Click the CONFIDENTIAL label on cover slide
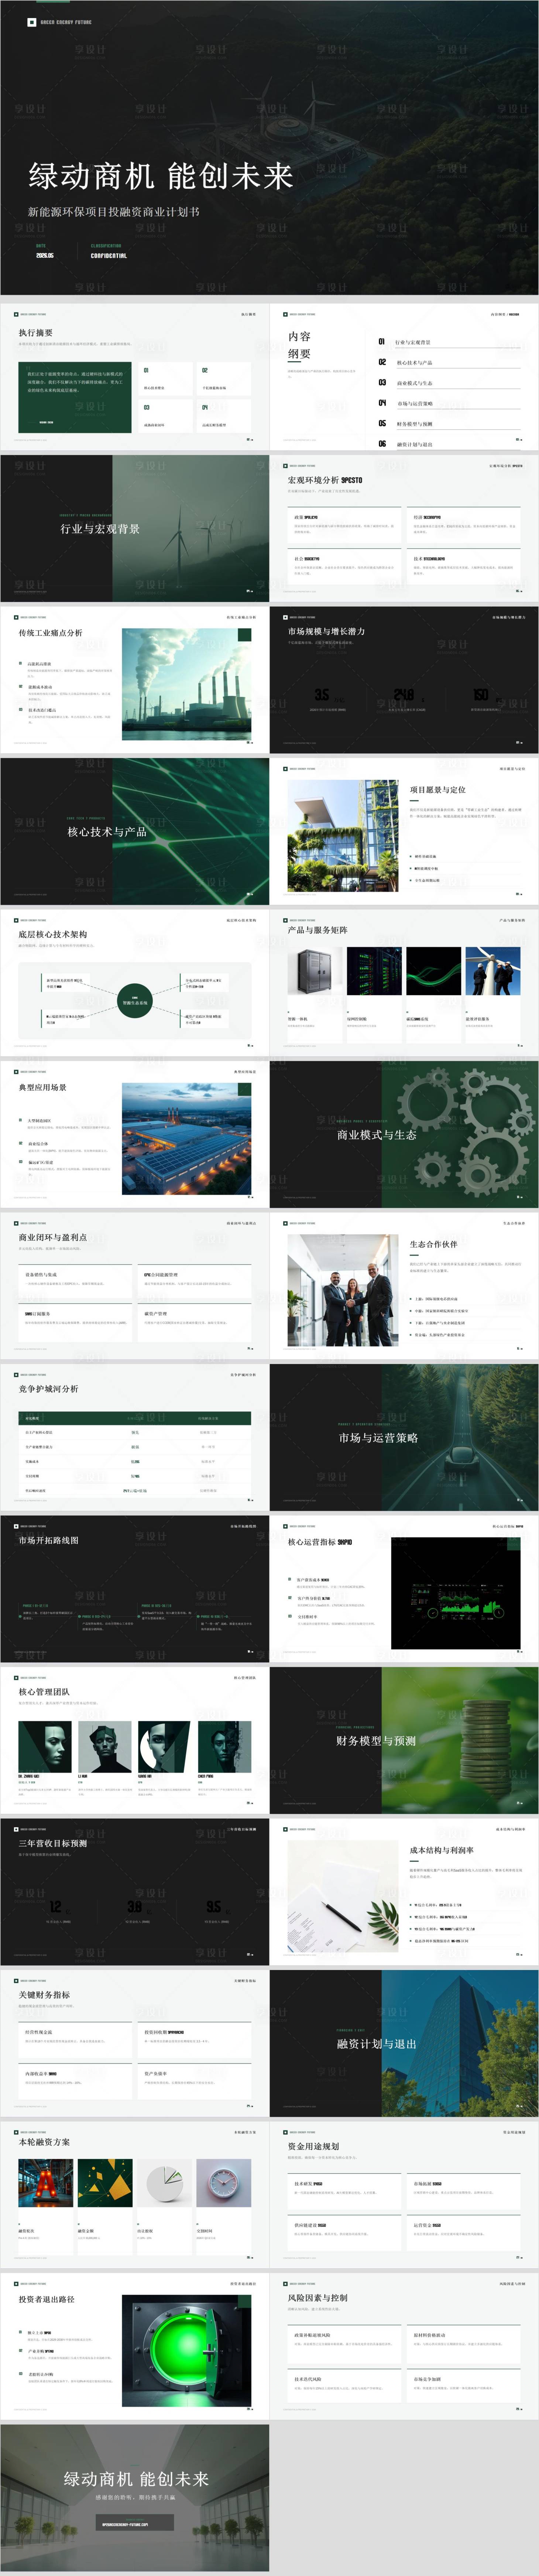This screenshot has height=2576, width=539. coord(109,256)
